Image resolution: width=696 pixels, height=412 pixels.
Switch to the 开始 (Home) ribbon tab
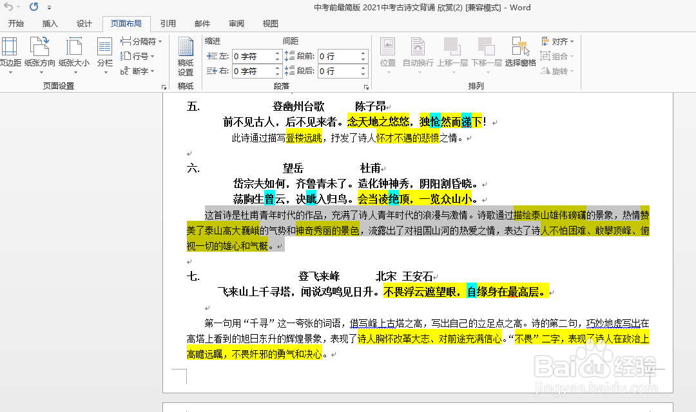pyautogui.click(x=17, y=24)
